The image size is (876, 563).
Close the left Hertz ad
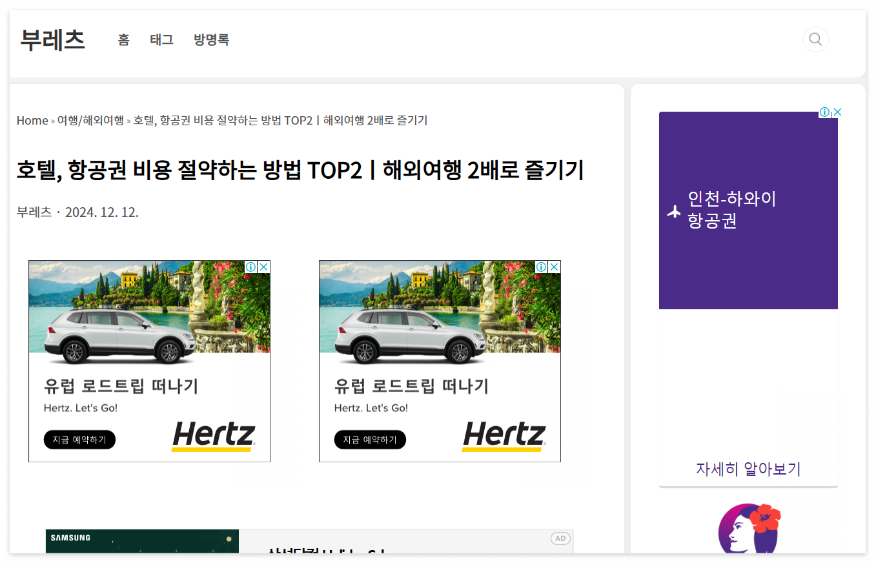(264, 267)
